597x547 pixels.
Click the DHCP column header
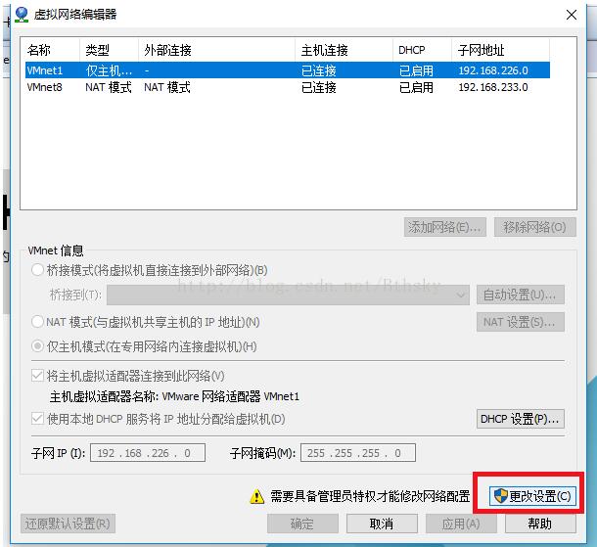coord(421,50)
